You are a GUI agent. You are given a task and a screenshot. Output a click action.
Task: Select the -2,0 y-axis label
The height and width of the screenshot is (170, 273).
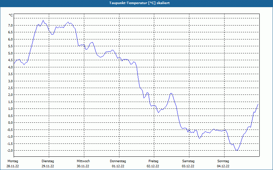(x=10, y=151)
